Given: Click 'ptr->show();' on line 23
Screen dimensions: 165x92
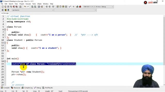Looking at the screenshot, I should click(19, 74).
